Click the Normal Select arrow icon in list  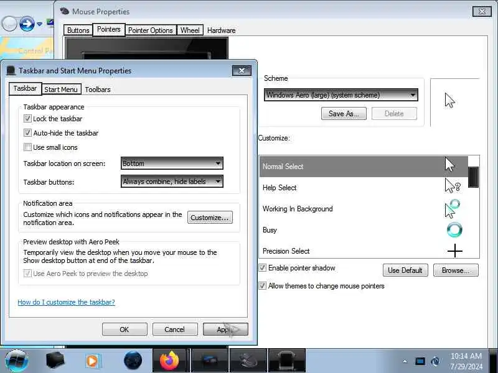[449, 164]
